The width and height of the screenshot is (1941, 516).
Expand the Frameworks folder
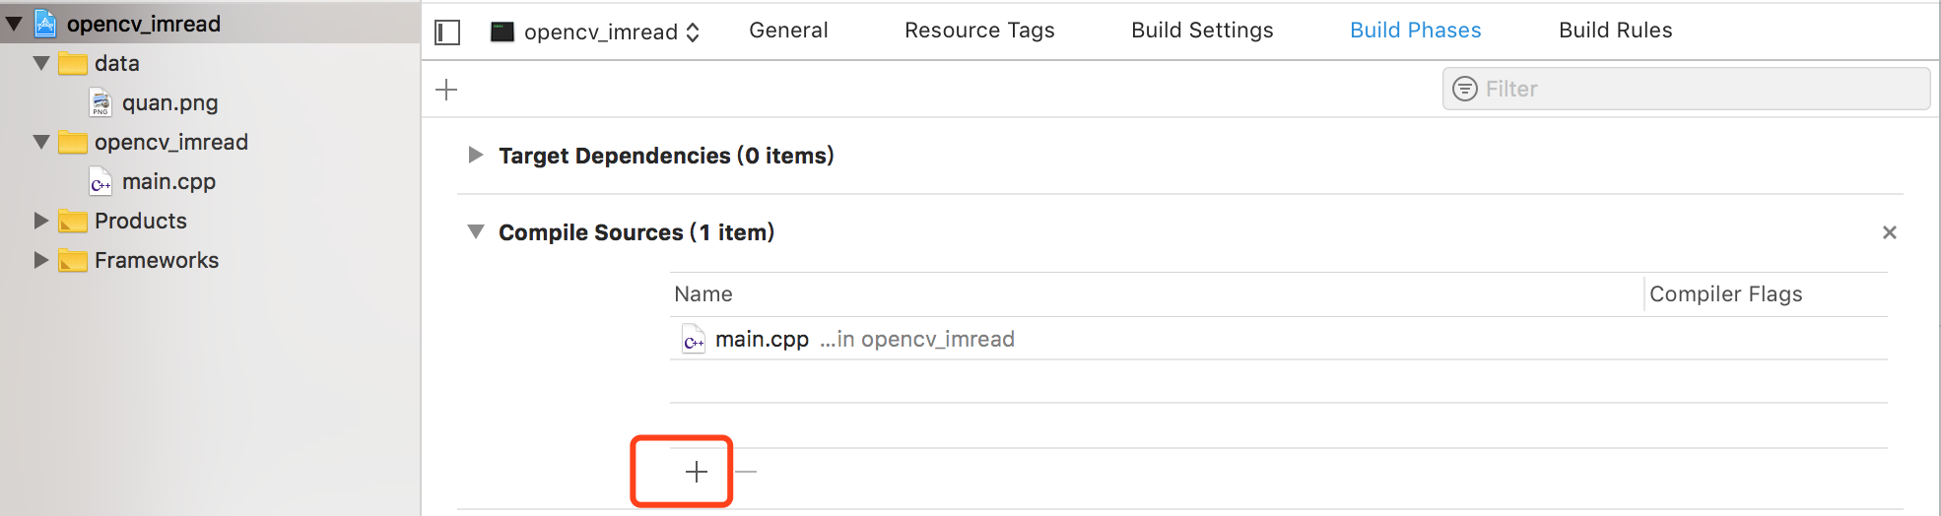pos(41,260)
